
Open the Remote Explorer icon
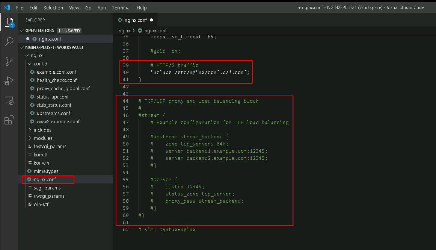(x=9, y=100)
